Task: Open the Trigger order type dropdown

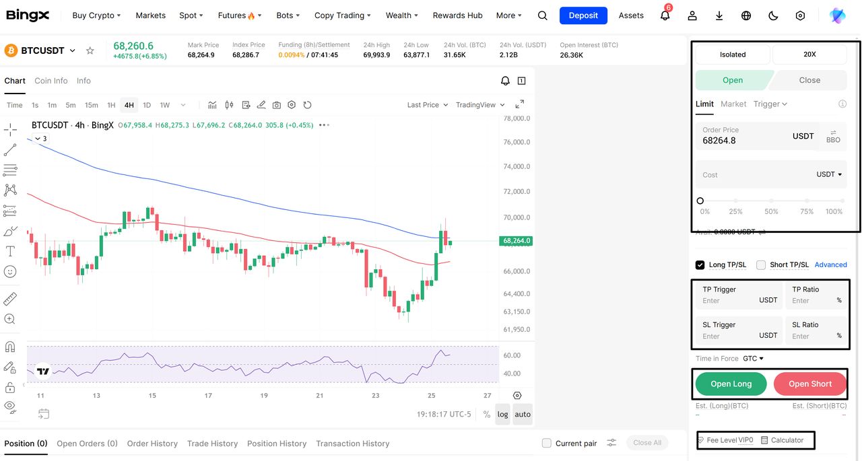Action: pos(770,104)
